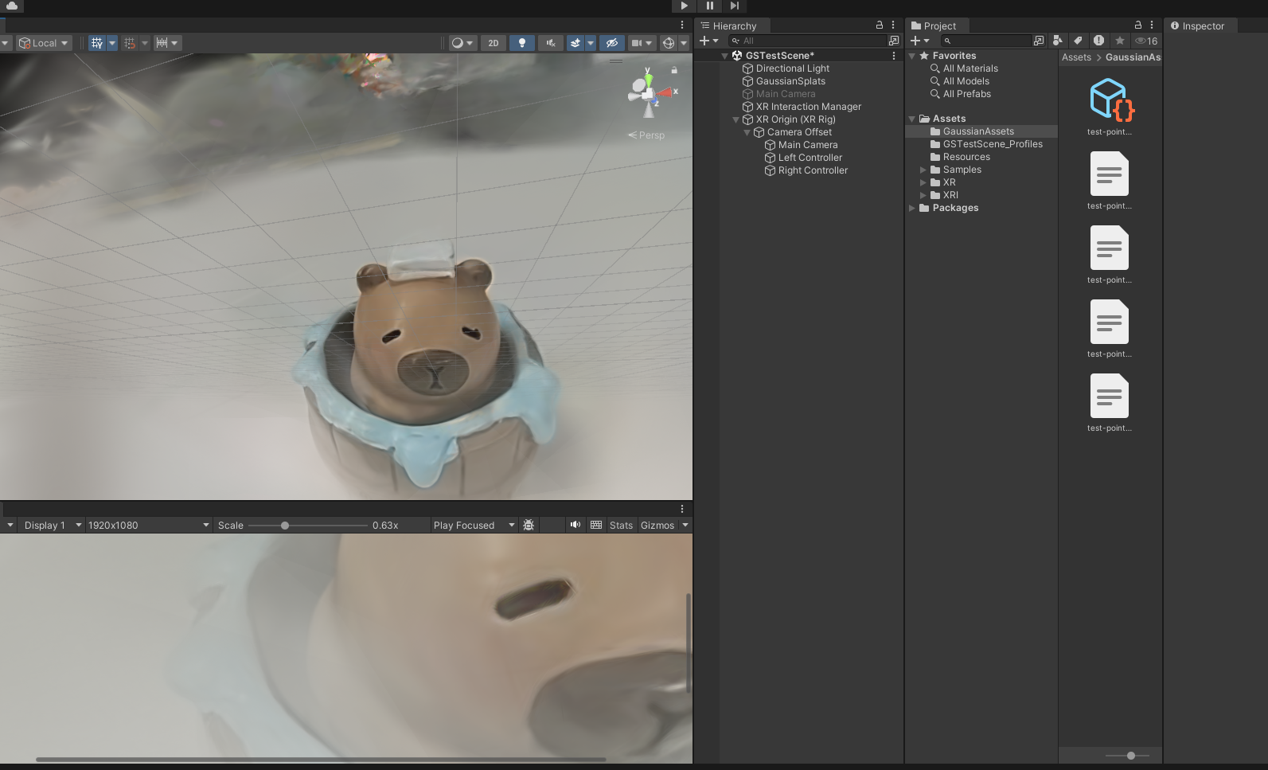Toggle hidden objects visibility with the eye icon
Viewport: 1268px width, 770px height.
tap(611, 43)
